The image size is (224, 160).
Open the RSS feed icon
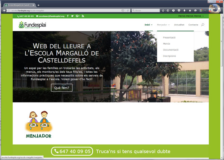(83, 16)
